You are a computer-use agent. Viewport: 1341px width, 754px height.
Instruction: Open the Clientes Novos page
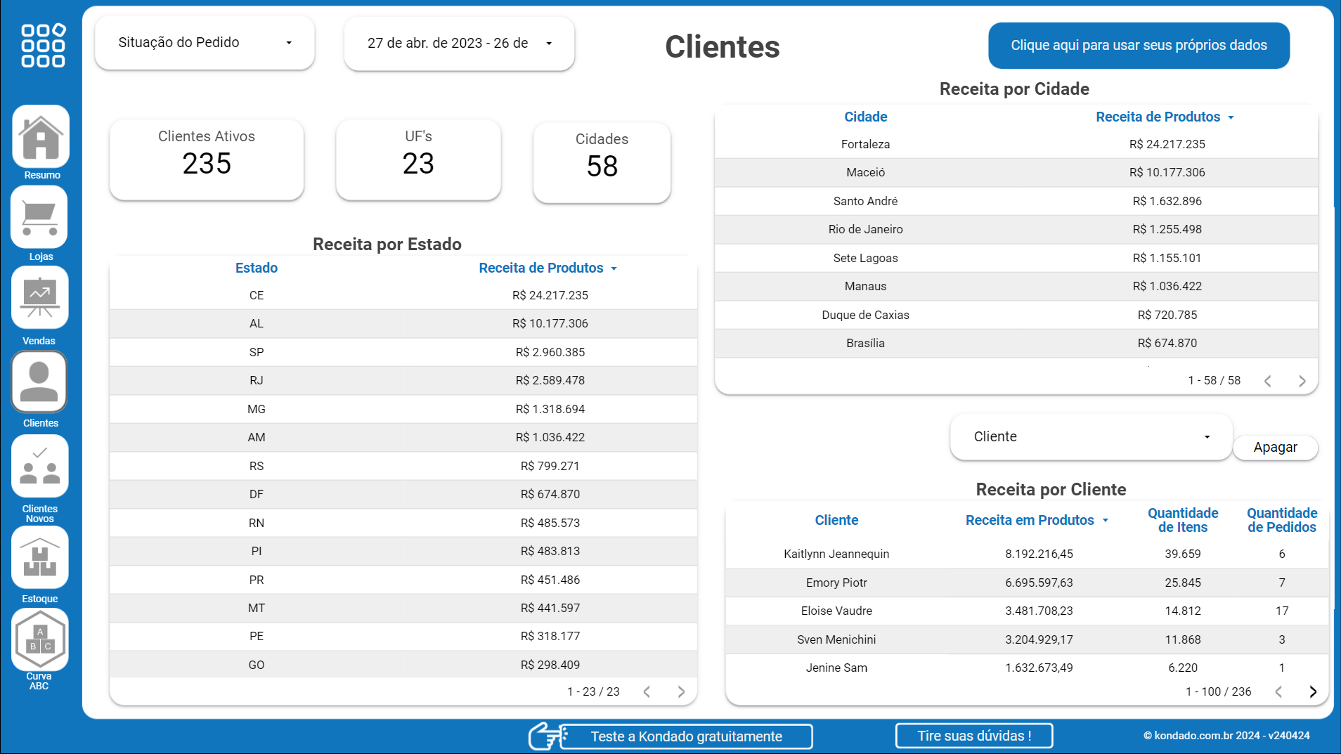(40, 466)
